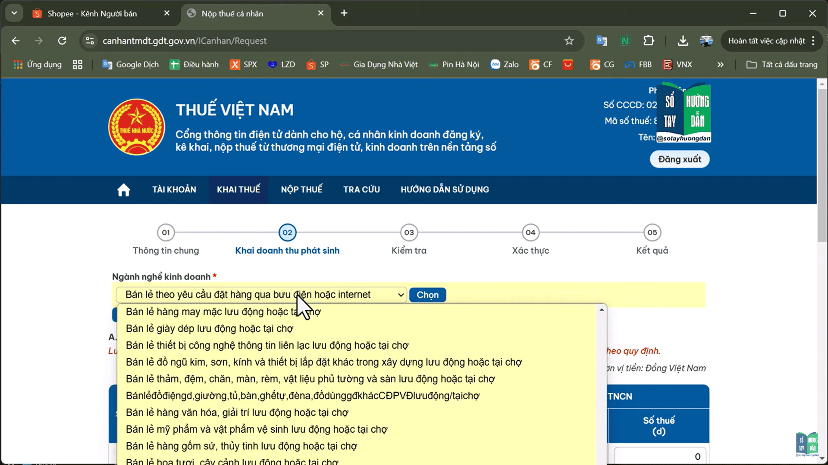Open the Ứng dụng apps bookmark

(38, 65)
